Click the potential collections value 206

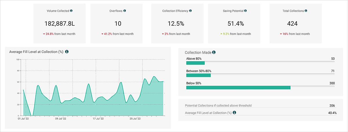(332, 105)
